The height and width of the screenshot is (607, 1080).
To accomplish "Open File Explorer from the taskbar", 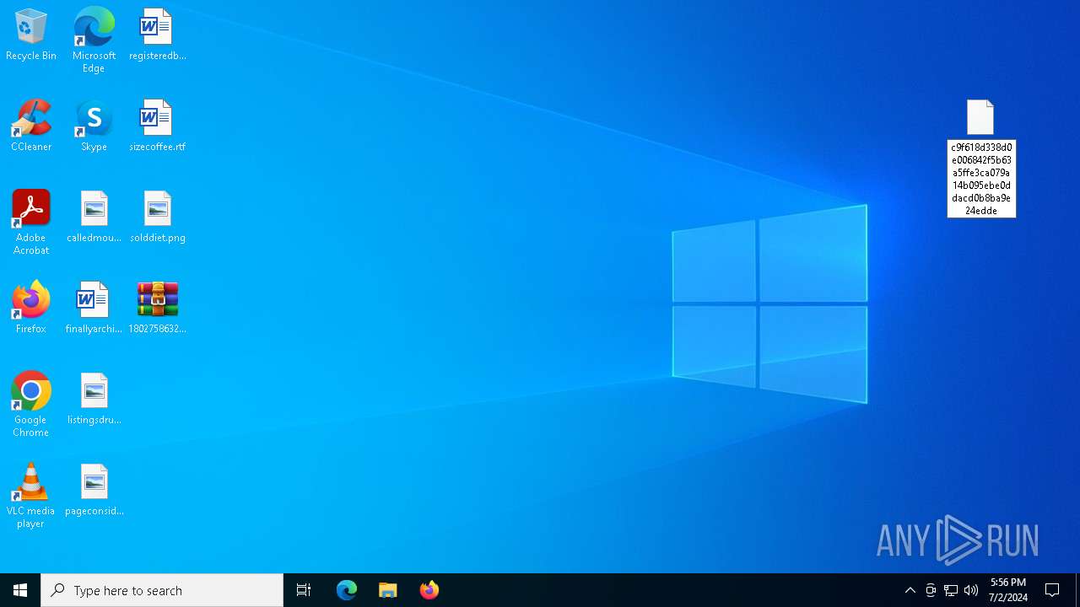I will 388,590.
